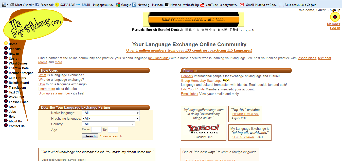
Task: Open the Gmail bookmark in bookmarks bar
Action: click(242, 5)
